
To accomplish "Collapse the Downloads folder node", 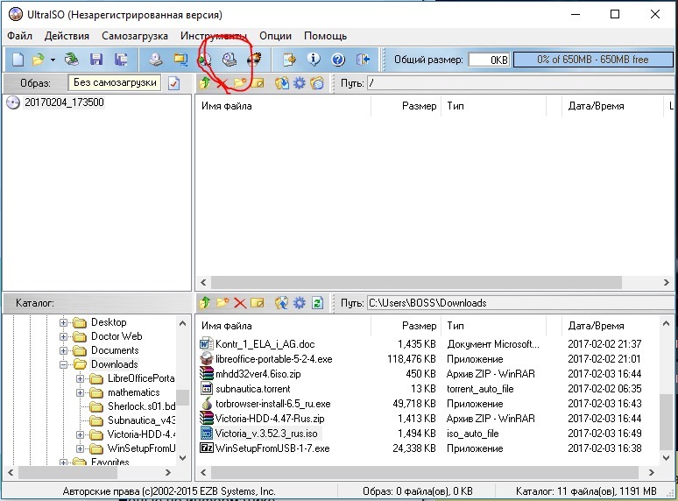I will click(x=64, y=364).
